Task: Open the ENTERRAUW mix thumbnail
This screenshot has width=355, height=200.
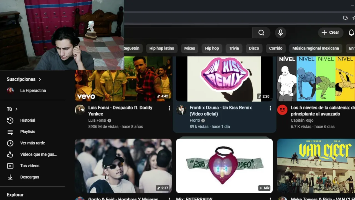Action: coord(224,166)
